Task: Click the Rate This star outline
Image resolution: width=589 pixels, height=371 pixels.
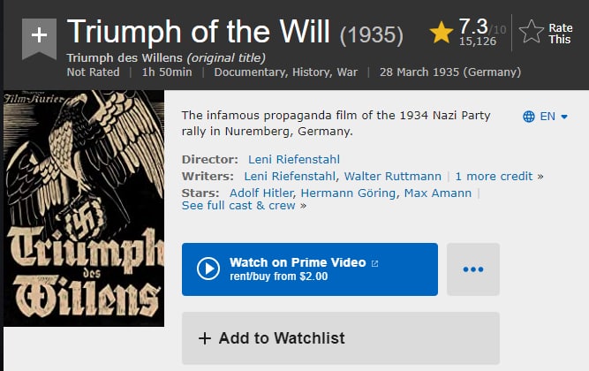Action: 531,34
